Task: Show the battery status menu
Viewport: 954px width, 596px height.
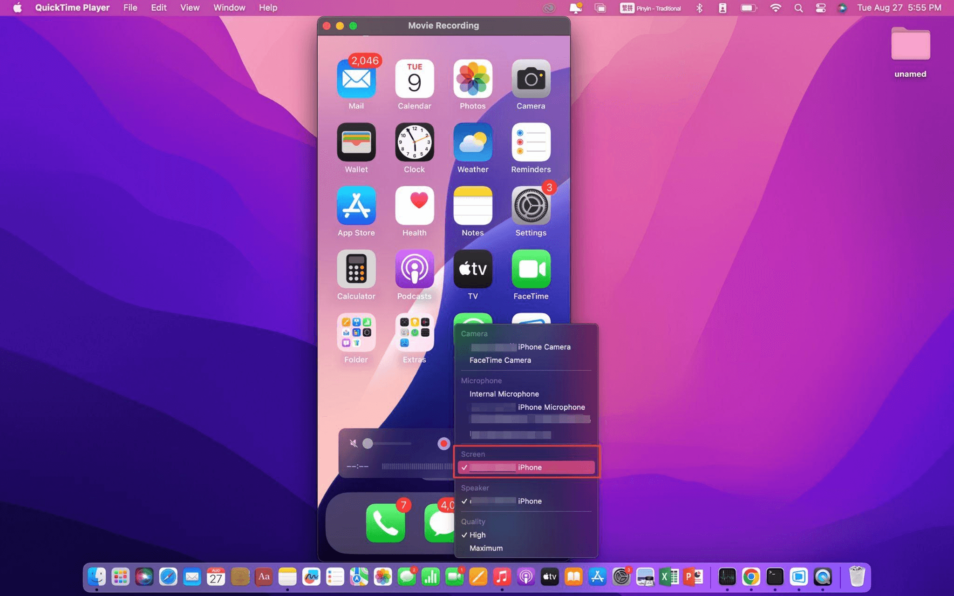Action: click(x=749, y=8)
